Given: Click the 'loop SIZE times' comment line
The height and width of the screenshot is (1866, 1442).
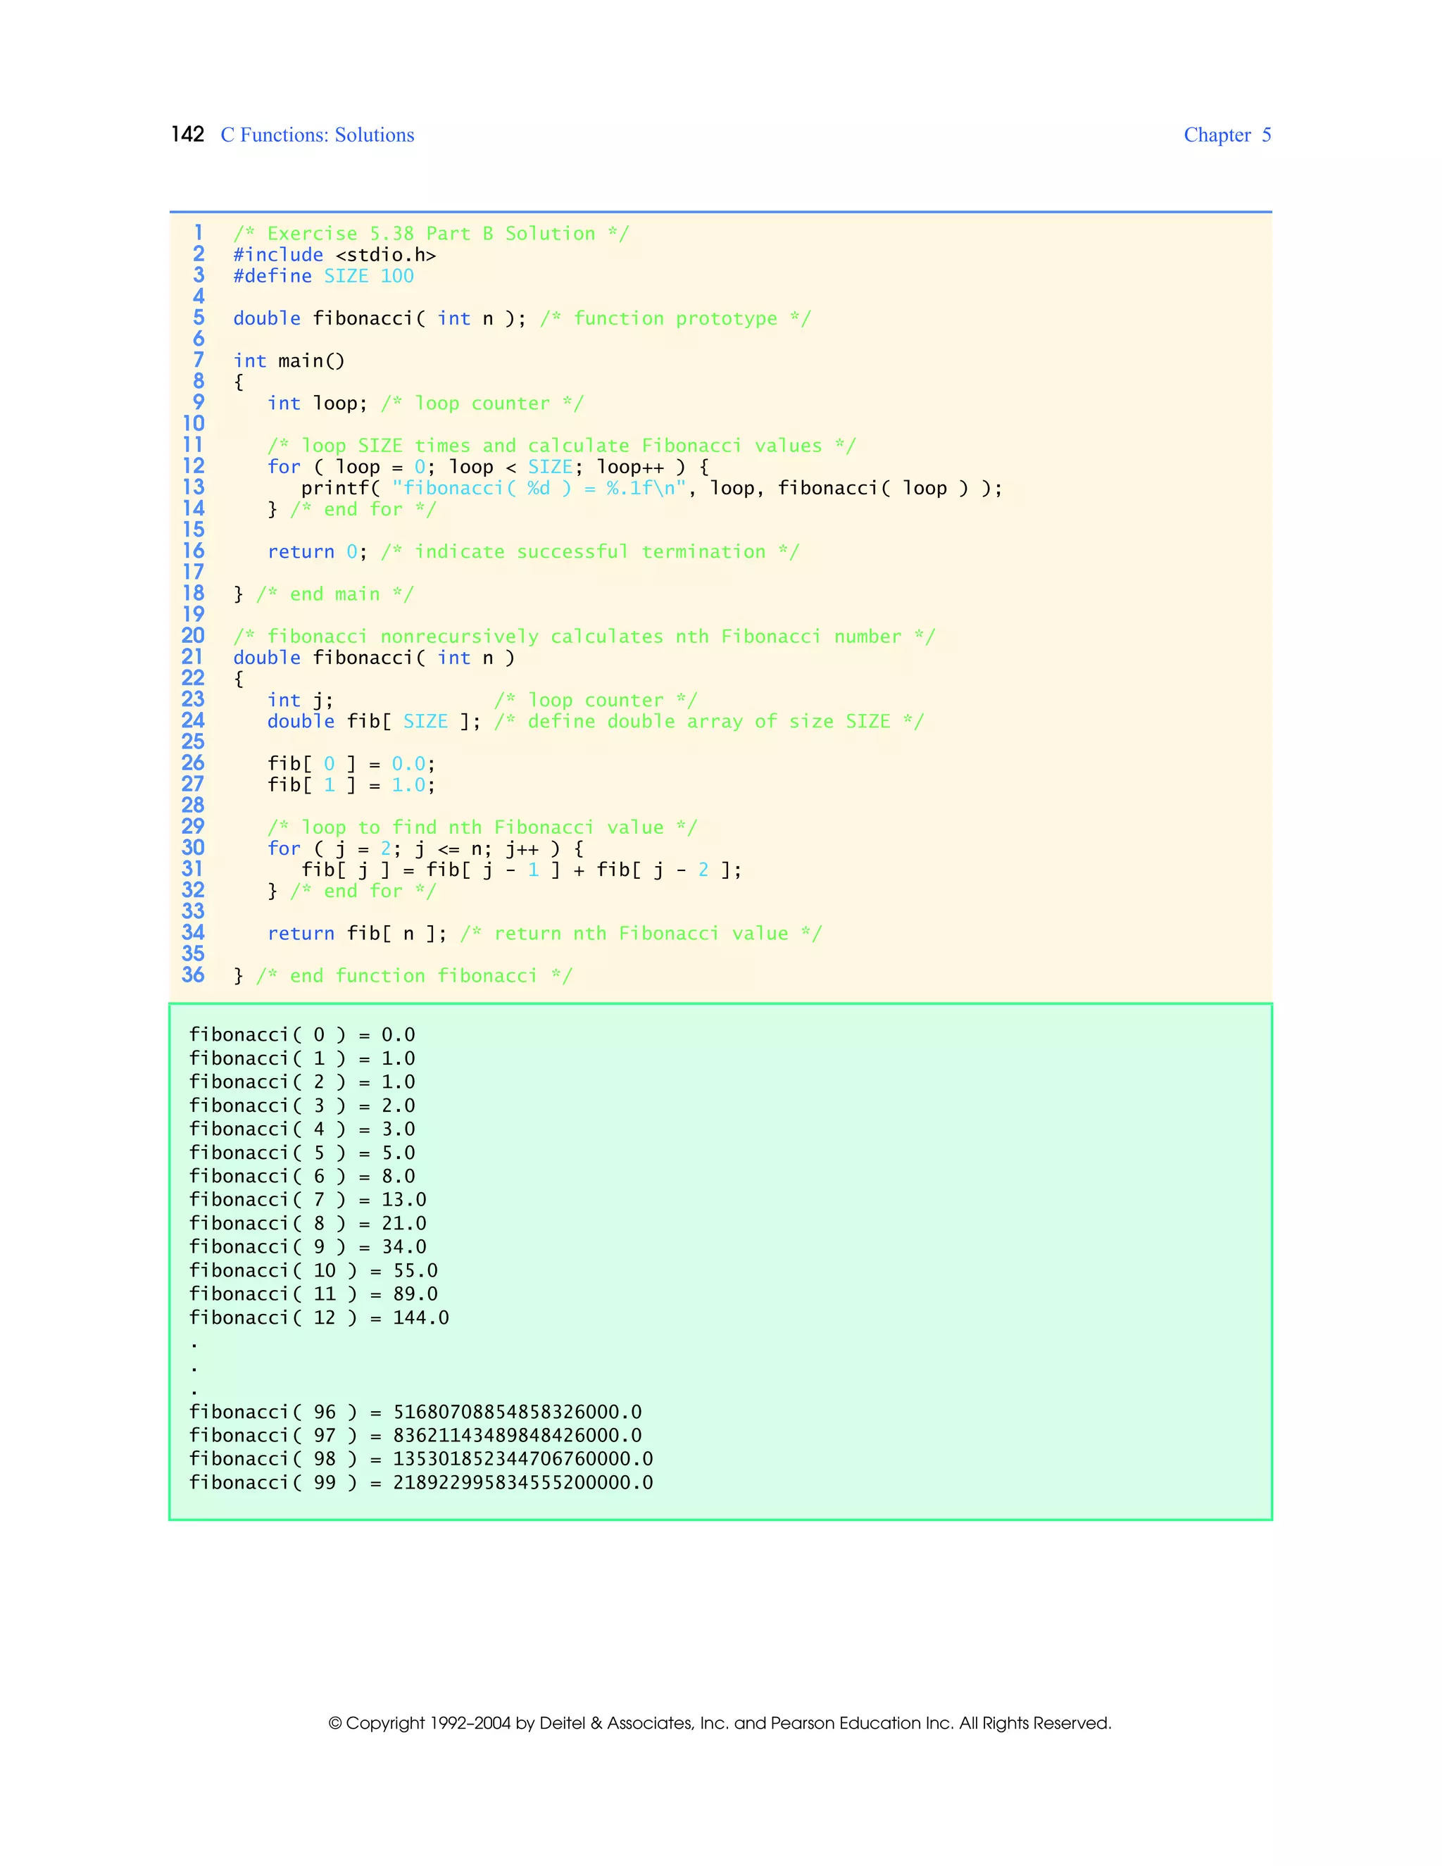Looking at the screenshot, I should pyautogui.click(x=561, y=446).
